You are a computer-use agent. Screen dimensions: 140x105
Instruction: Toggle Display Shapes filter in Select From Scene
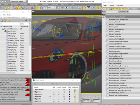pos(106,9)
